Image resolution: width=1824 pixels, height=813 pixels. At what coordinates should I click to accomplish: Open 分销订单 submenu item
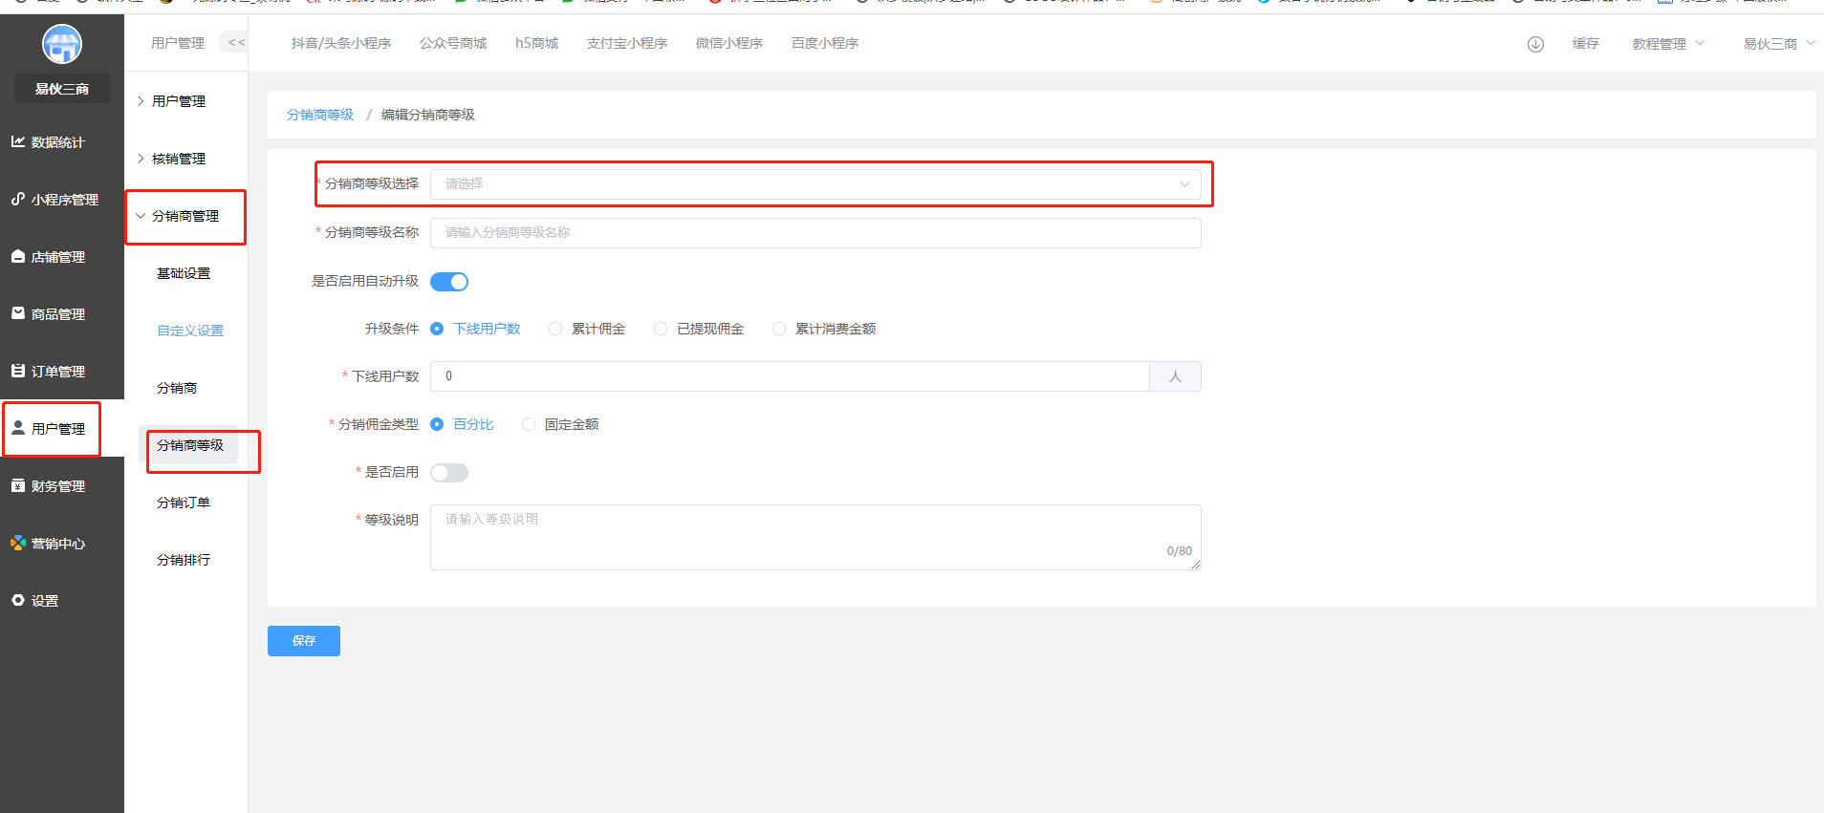click(x=184, y=503)
